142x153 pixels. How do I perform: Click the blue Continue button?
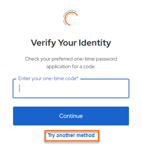pyautogui.click(x=71, y=116)
